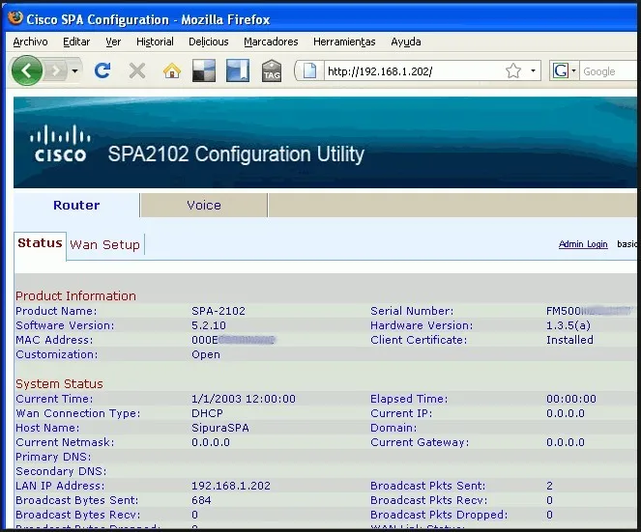Click the URL address field
This screenshot has height=532, width=641.
click(413, 71)
